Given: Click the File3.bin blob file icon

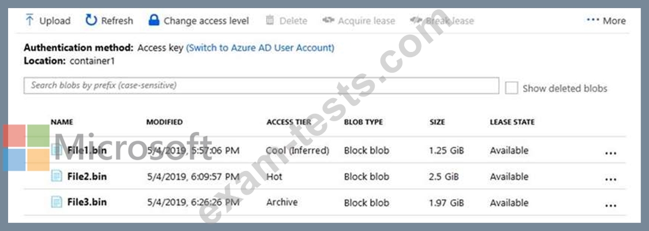Looking at the screenshot, I should 56,203.
